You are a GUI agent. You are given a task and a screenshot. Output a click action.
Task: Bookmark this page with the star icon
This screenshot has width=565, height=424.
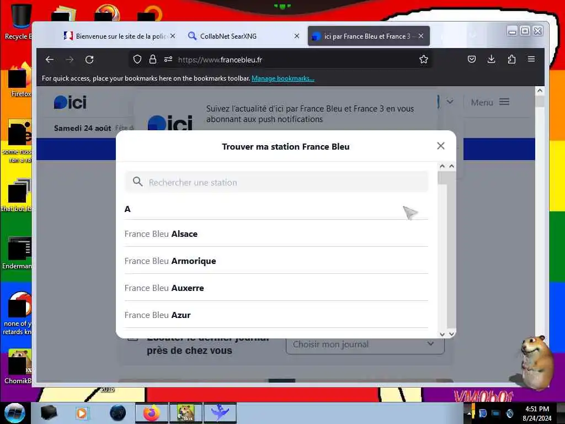(424, 60)
